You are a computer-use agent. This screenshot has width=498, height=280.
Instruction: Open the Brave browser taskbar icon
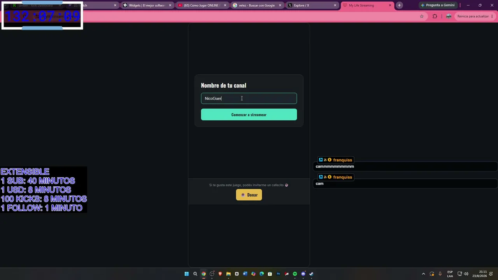220,274
